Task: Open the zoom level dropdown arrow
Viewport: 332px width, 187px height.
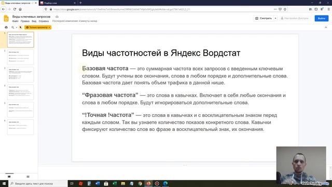Action: 17,28
